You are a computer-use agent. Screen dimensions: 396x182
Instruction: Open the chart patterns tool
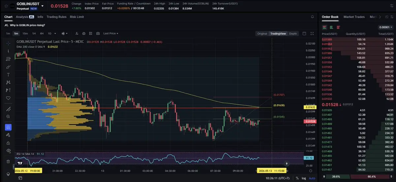pos(8,82)
